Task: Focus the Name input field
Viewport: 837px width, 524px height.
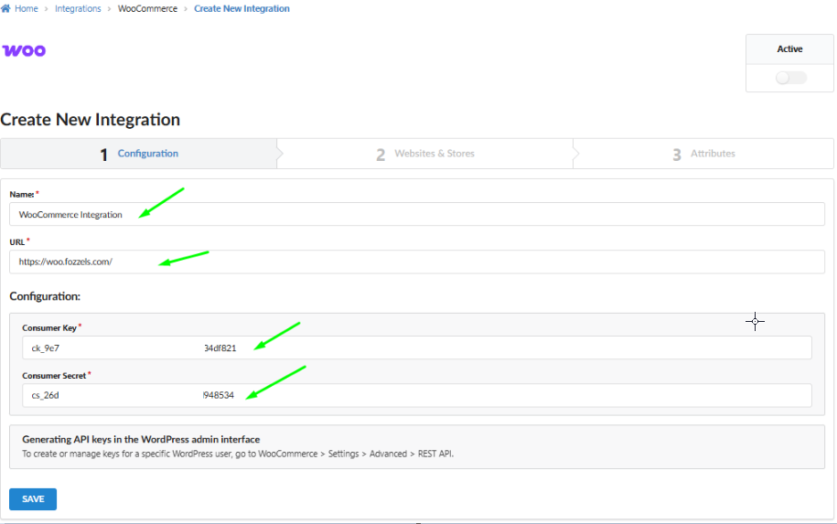Action: (417, 214)
